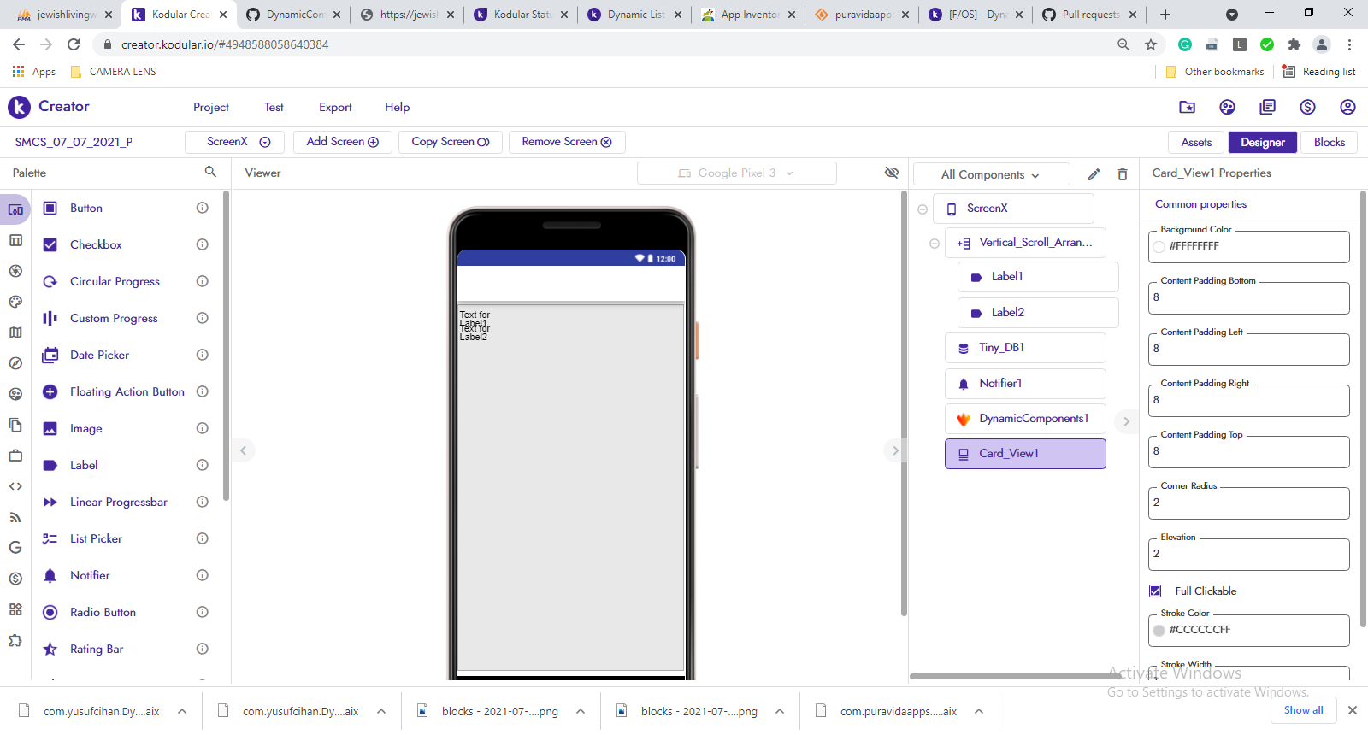Click the info icon next to Date Picker
This screenshot has height=735, width=1368.
pyautogui.click(x=203, y=355)
